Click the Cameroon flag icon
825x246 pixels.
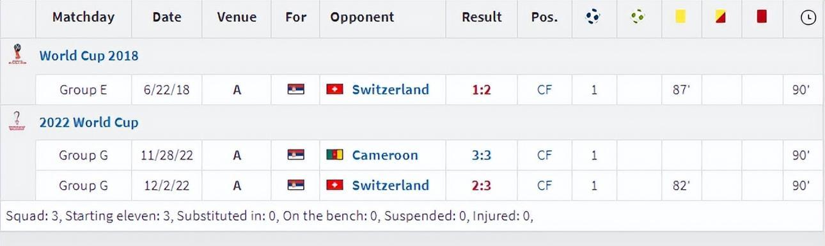334,155
